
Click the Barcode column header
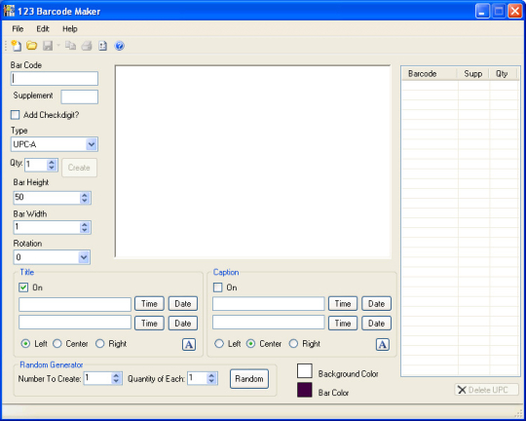[430, 73]
